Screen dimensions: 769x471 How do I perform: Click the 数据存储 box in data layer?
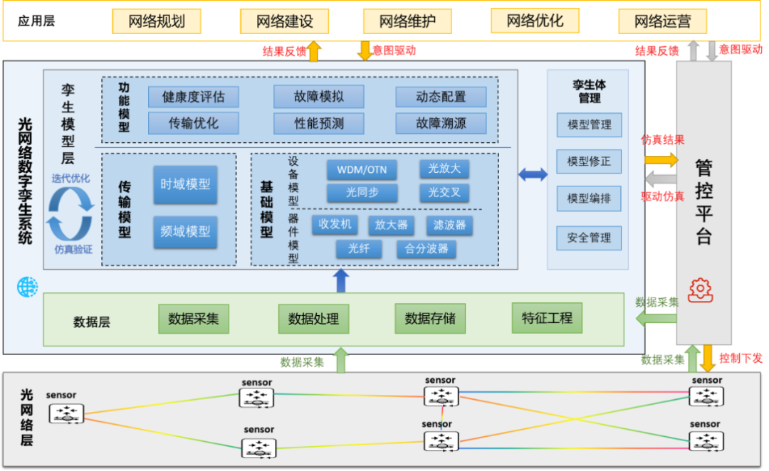click(x=430, y=319)
